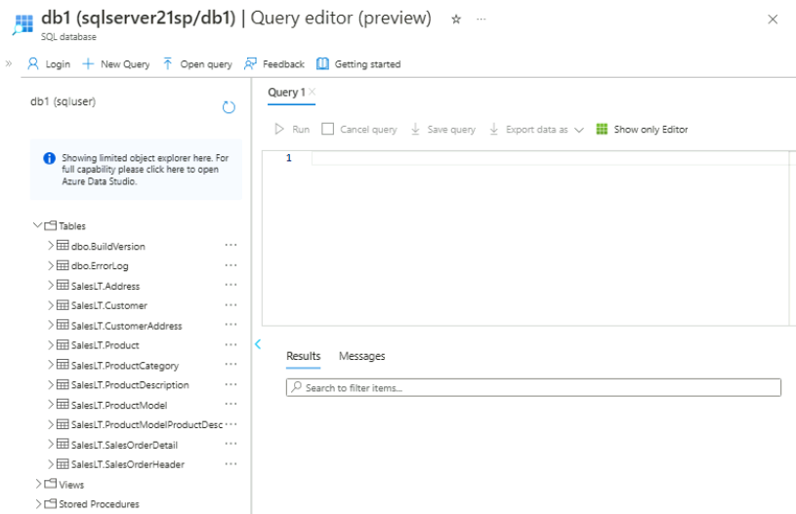Expand the Stored Procedures folder
Viewport: 796px width, 514px height.
[37, 504]
